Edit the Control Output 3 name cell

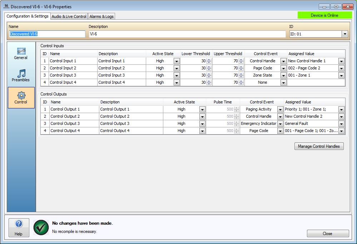[x=74, y=123]
